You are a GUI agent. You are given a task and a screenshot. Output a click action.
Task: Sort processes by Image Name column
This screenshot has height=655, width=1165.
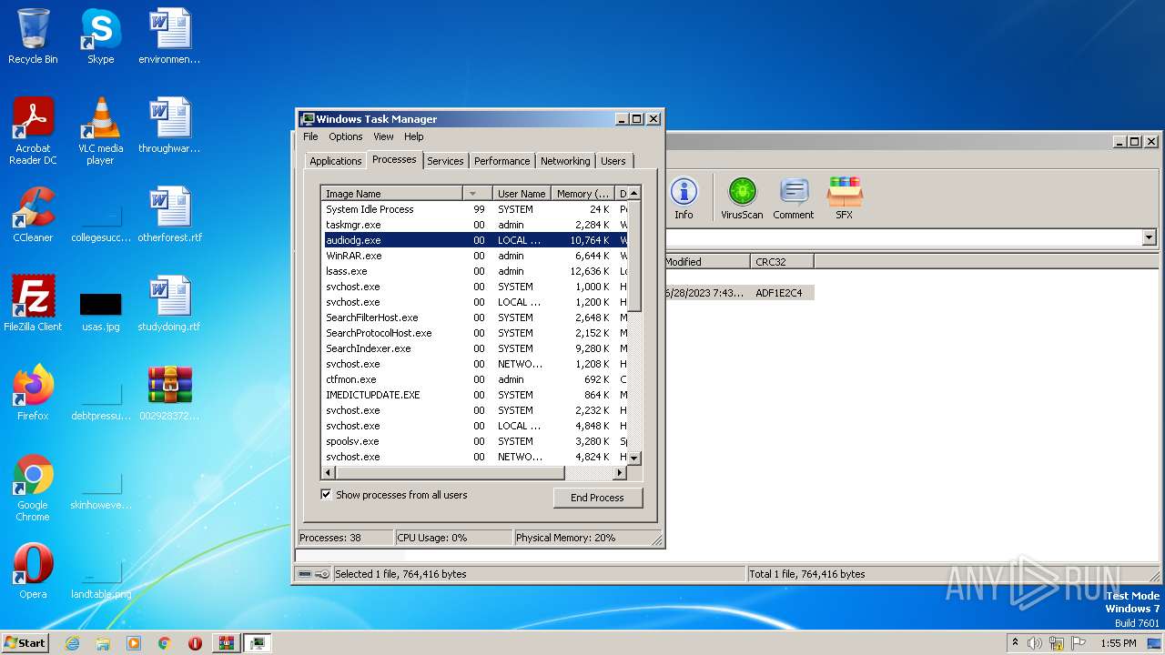pyautogui.click(x=392, y=194)
